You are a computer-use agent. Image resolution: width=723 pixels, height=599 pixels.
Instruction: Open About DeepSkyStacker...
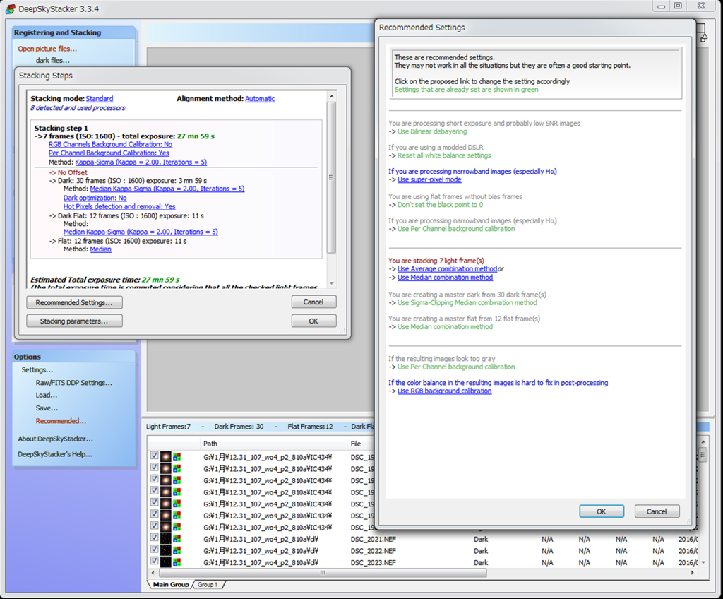pos(55,439)
